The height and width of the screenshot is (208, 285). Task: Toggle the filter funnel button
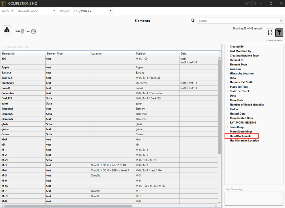[279, 33]
